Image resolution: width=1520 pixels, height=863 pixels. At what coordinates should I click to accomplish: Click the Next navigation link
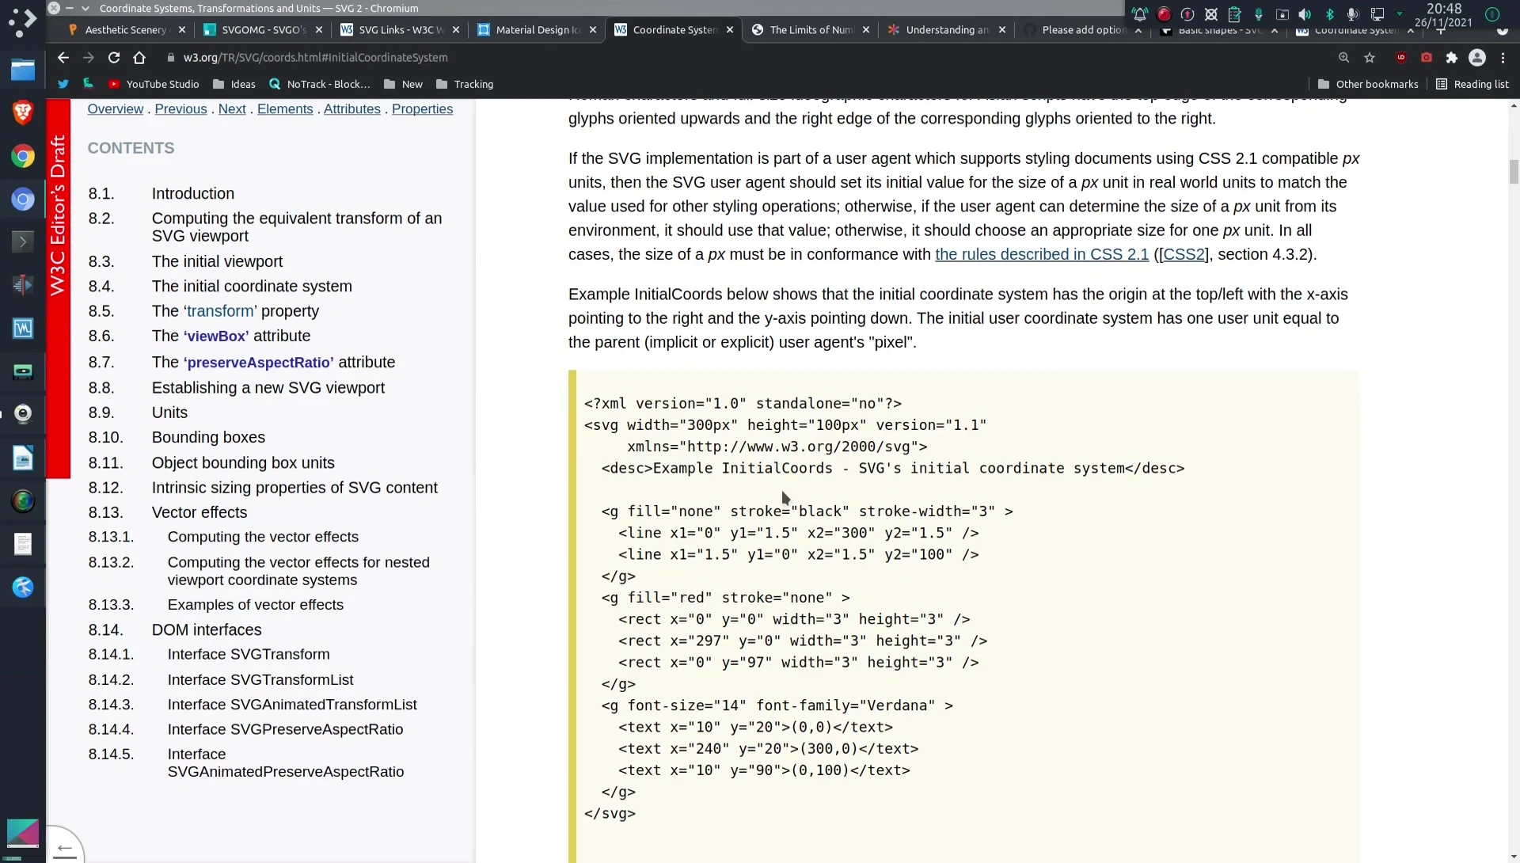[x=232, y=109]
